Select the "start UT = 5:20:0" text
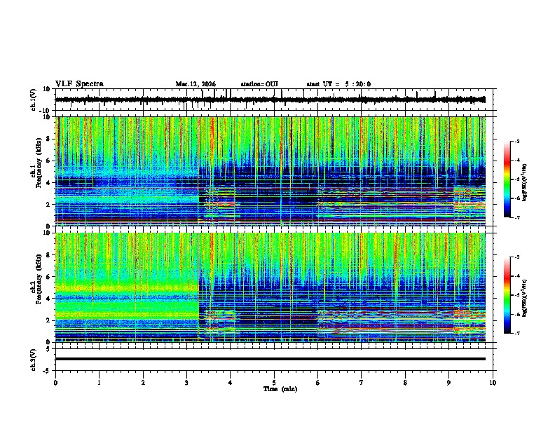This screenshot has height=429, width=555. pos(338,84)
